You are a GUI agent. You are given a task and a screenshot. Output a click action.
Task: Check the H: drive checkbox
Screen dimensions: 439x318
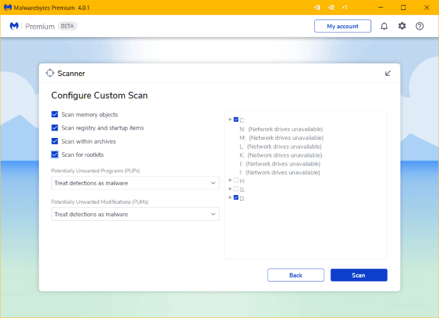pyautogui.click(x=236, y=180)
